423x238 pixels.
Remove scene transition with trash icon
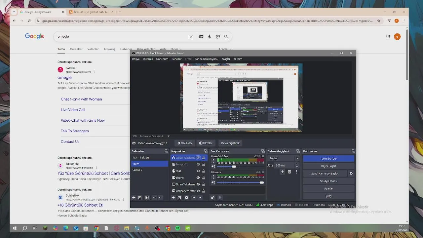(289, 172)
